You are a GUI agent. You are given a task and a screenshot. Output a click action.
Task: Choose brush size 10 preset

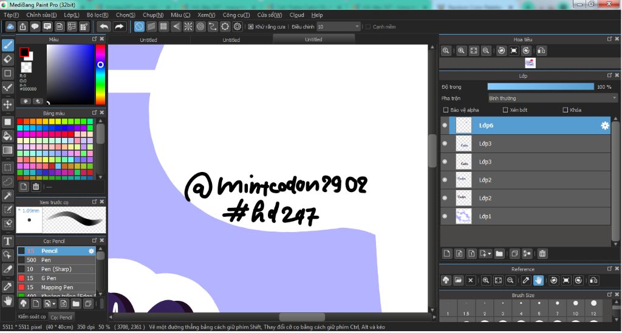point(575,307)
